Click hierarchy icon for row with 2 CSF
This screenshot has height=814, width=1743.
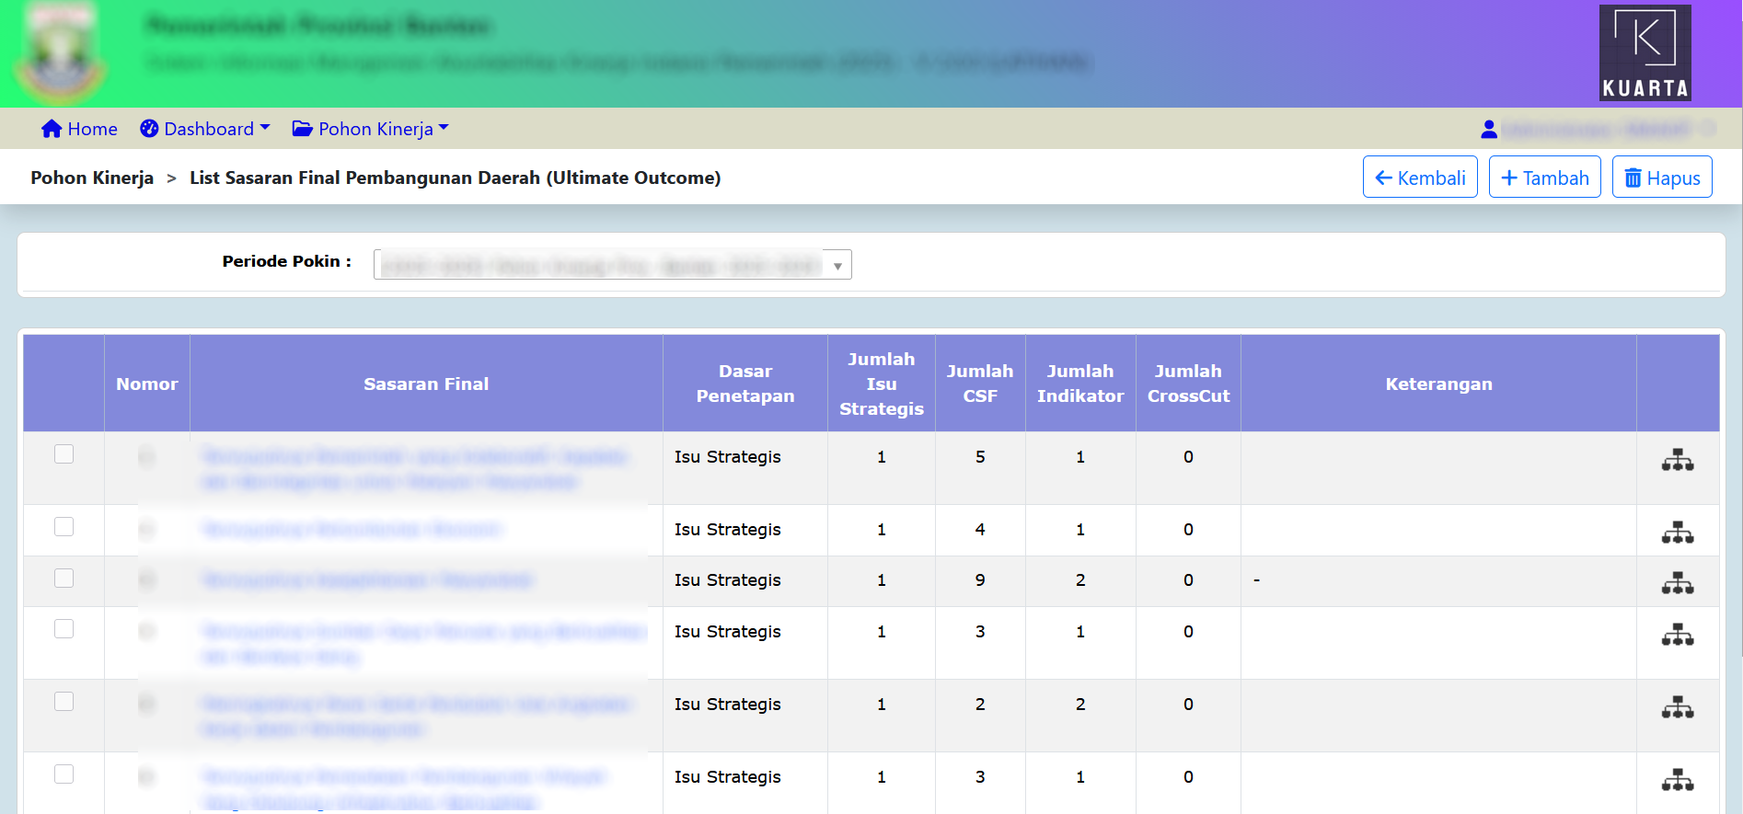click(1677, 707)
